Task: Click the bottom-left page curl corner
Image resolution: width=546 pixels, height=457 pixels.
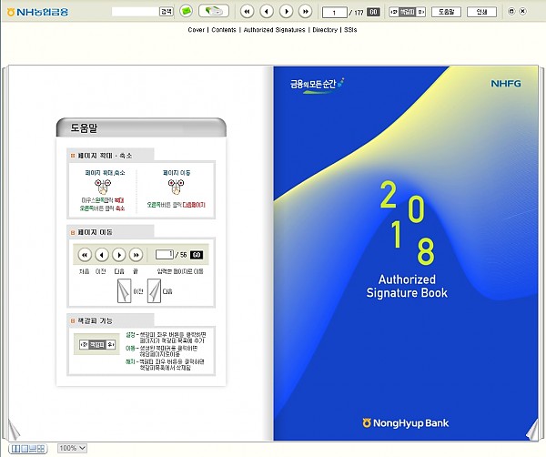Action: tap(14, 431)
